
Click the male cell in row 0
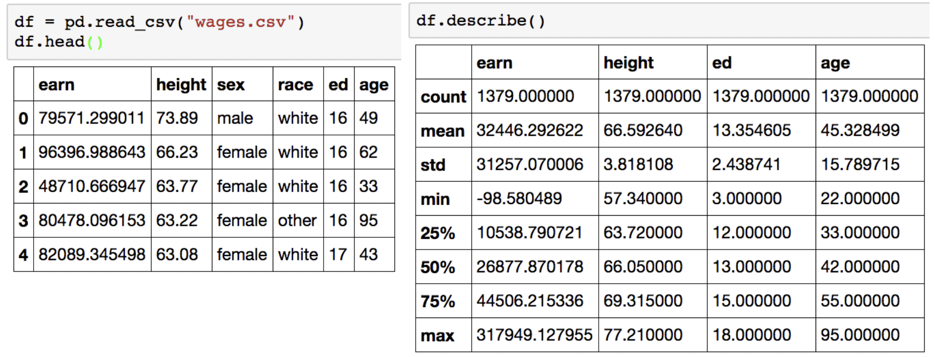coord(235,118)
